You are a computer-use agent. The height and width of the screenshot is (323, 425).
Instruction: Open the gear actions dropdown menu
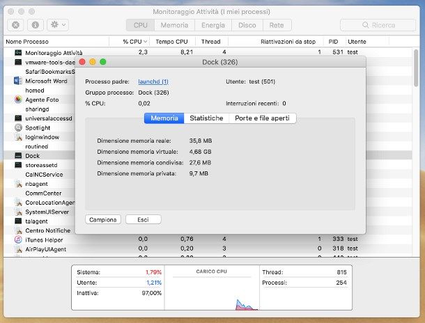tap(58, 25)
